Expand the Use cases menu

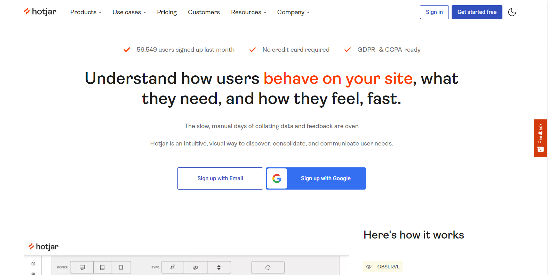click(129, 12)
